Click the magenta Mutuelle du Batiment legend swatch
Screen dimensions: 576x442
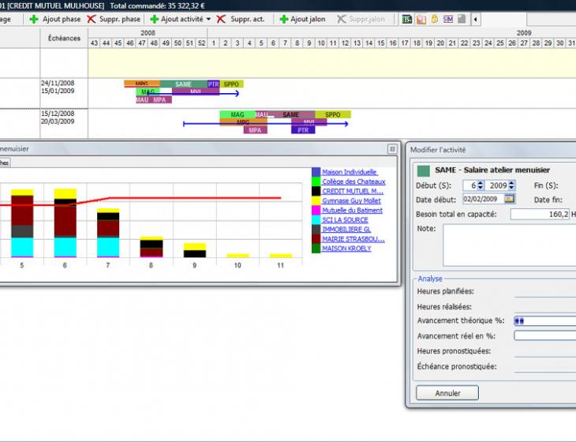[x=316, y=210]
